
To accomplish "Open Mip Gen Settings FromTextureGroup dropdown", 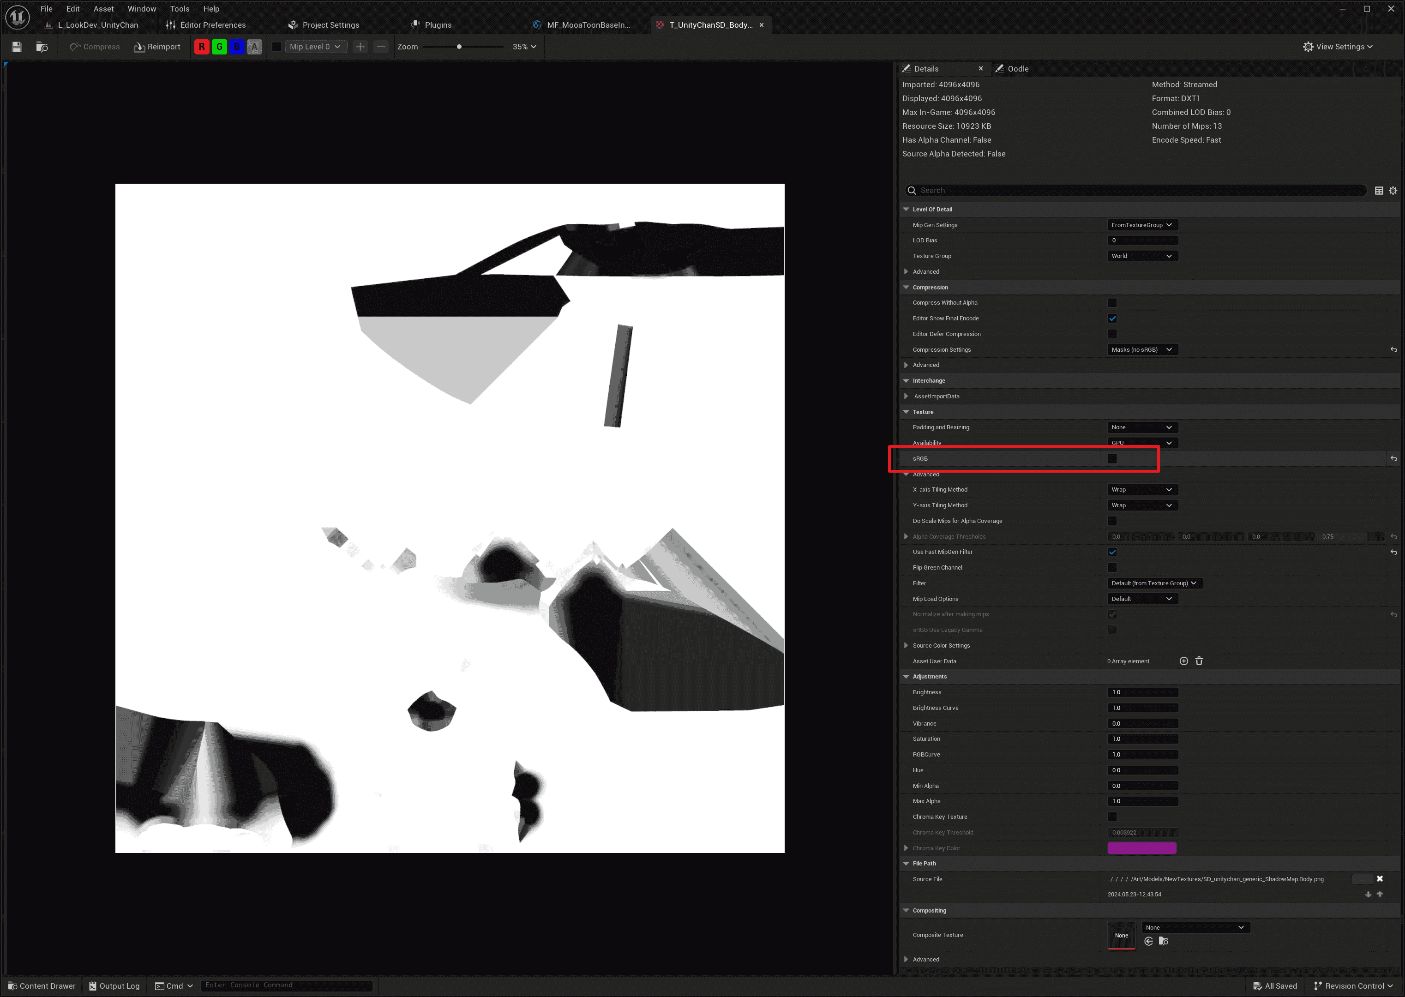I will pos(1142,225).
